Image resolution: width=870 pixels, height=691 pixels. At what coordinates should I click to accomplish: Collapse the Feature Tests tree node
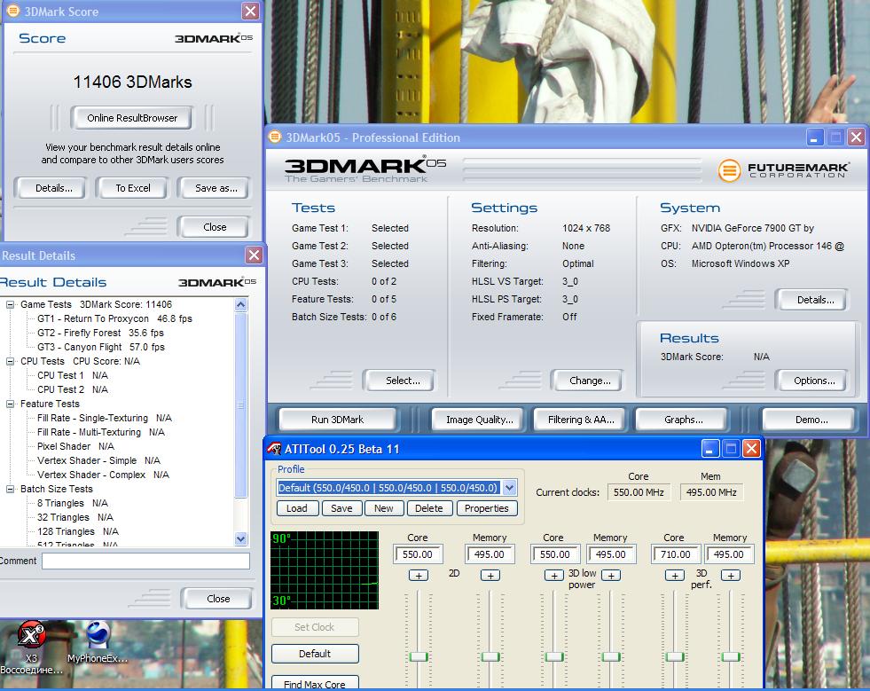click(x=10, y=404)
